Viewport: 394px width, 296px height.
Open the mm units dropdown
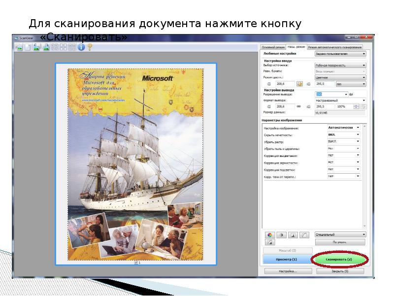(351, 84)
